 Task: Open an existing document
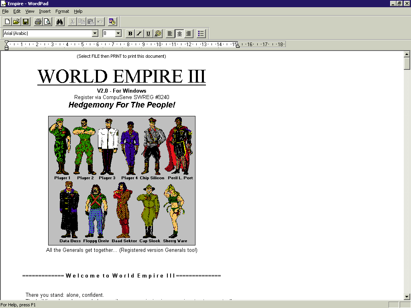[x=16, y=22]
